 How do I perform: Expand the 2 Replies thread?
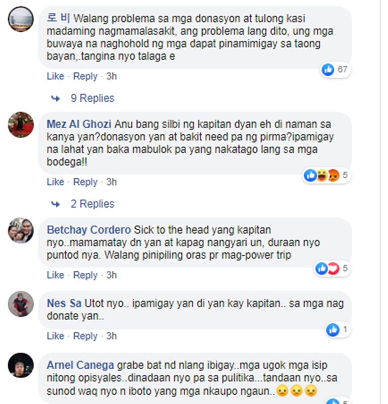(x=93, y=204)
